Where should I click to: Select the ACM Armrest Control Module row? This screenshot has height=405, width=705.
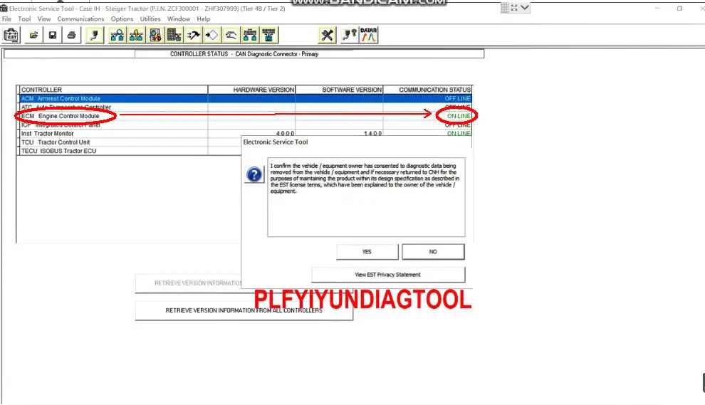click(246, 98)
